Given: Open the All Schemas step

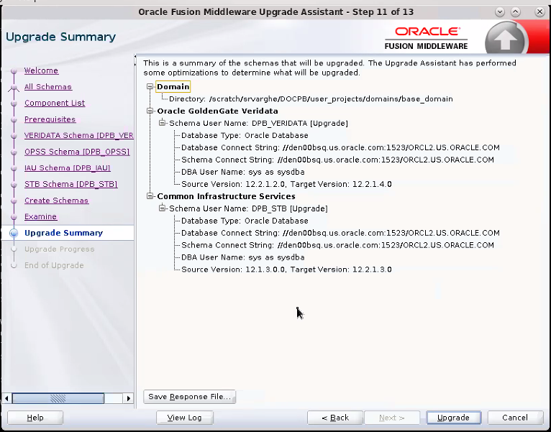Looking at the screenshot, I should 48,87.
